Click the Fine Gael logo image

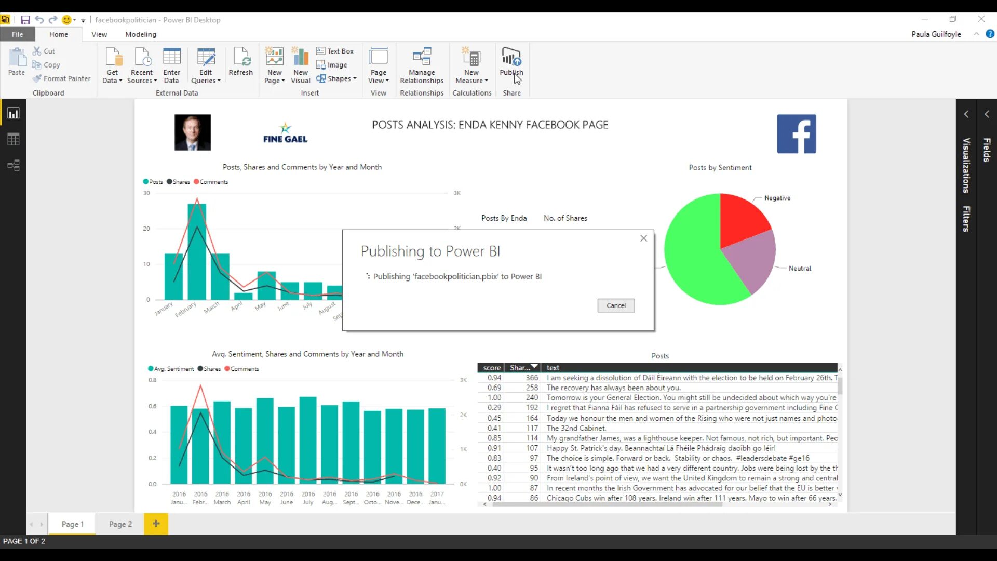[285, 133]
